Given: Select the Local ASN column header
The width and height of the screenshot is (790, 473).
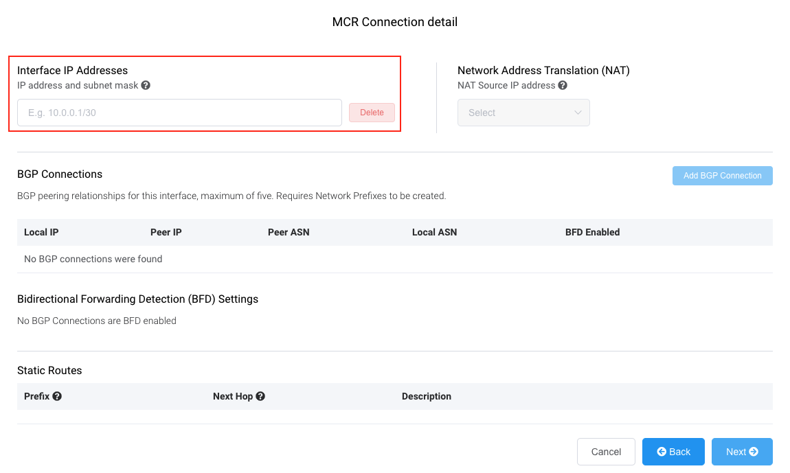Looking at the screenshot, I should coord(434,232).
